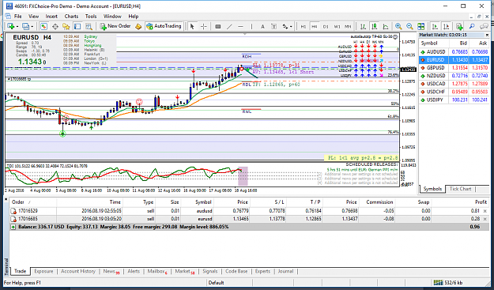Open the Charts menu

(x=71, y=17)
